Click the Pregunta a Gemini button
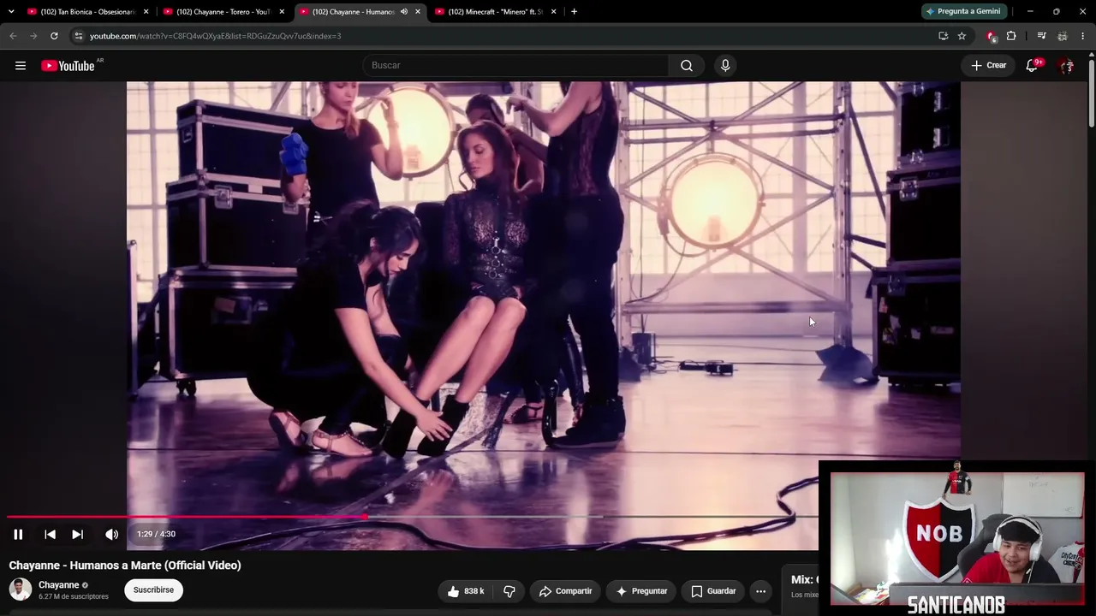Screen dimensions: 1096x616 (x=962, y=11)
